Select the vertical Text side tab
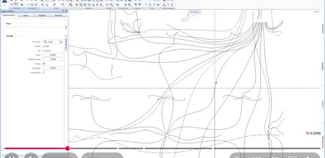 (x=66, y=27)
